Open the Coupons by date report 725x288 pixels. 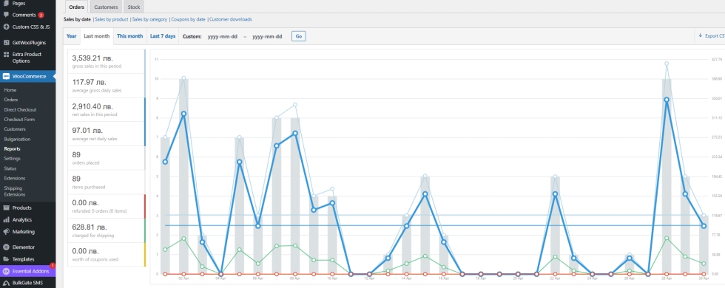[x=188, y=19]
